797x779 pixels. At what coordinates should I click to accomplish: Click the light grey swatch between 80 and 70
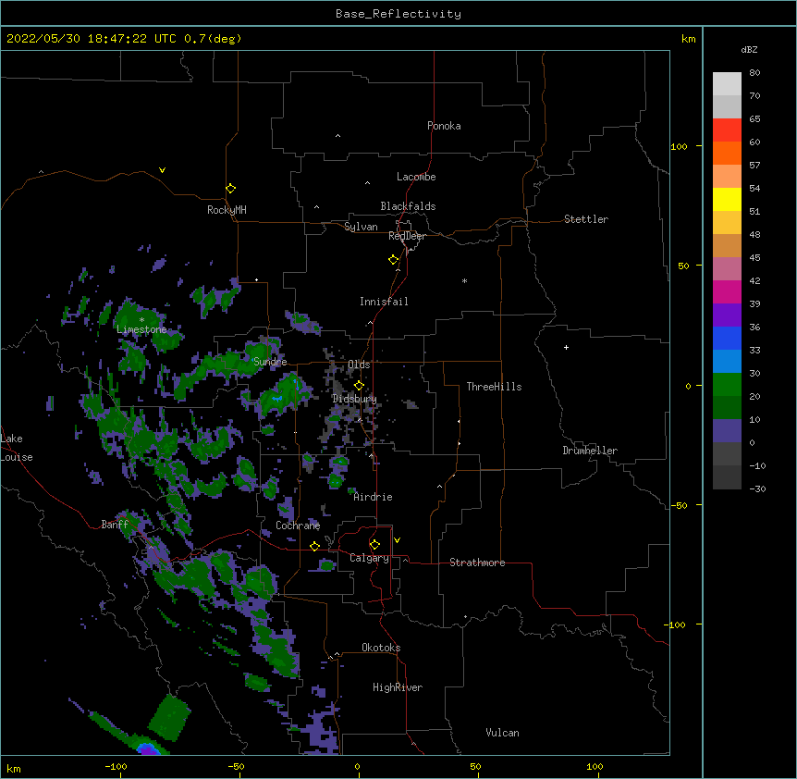pos(727,84)
